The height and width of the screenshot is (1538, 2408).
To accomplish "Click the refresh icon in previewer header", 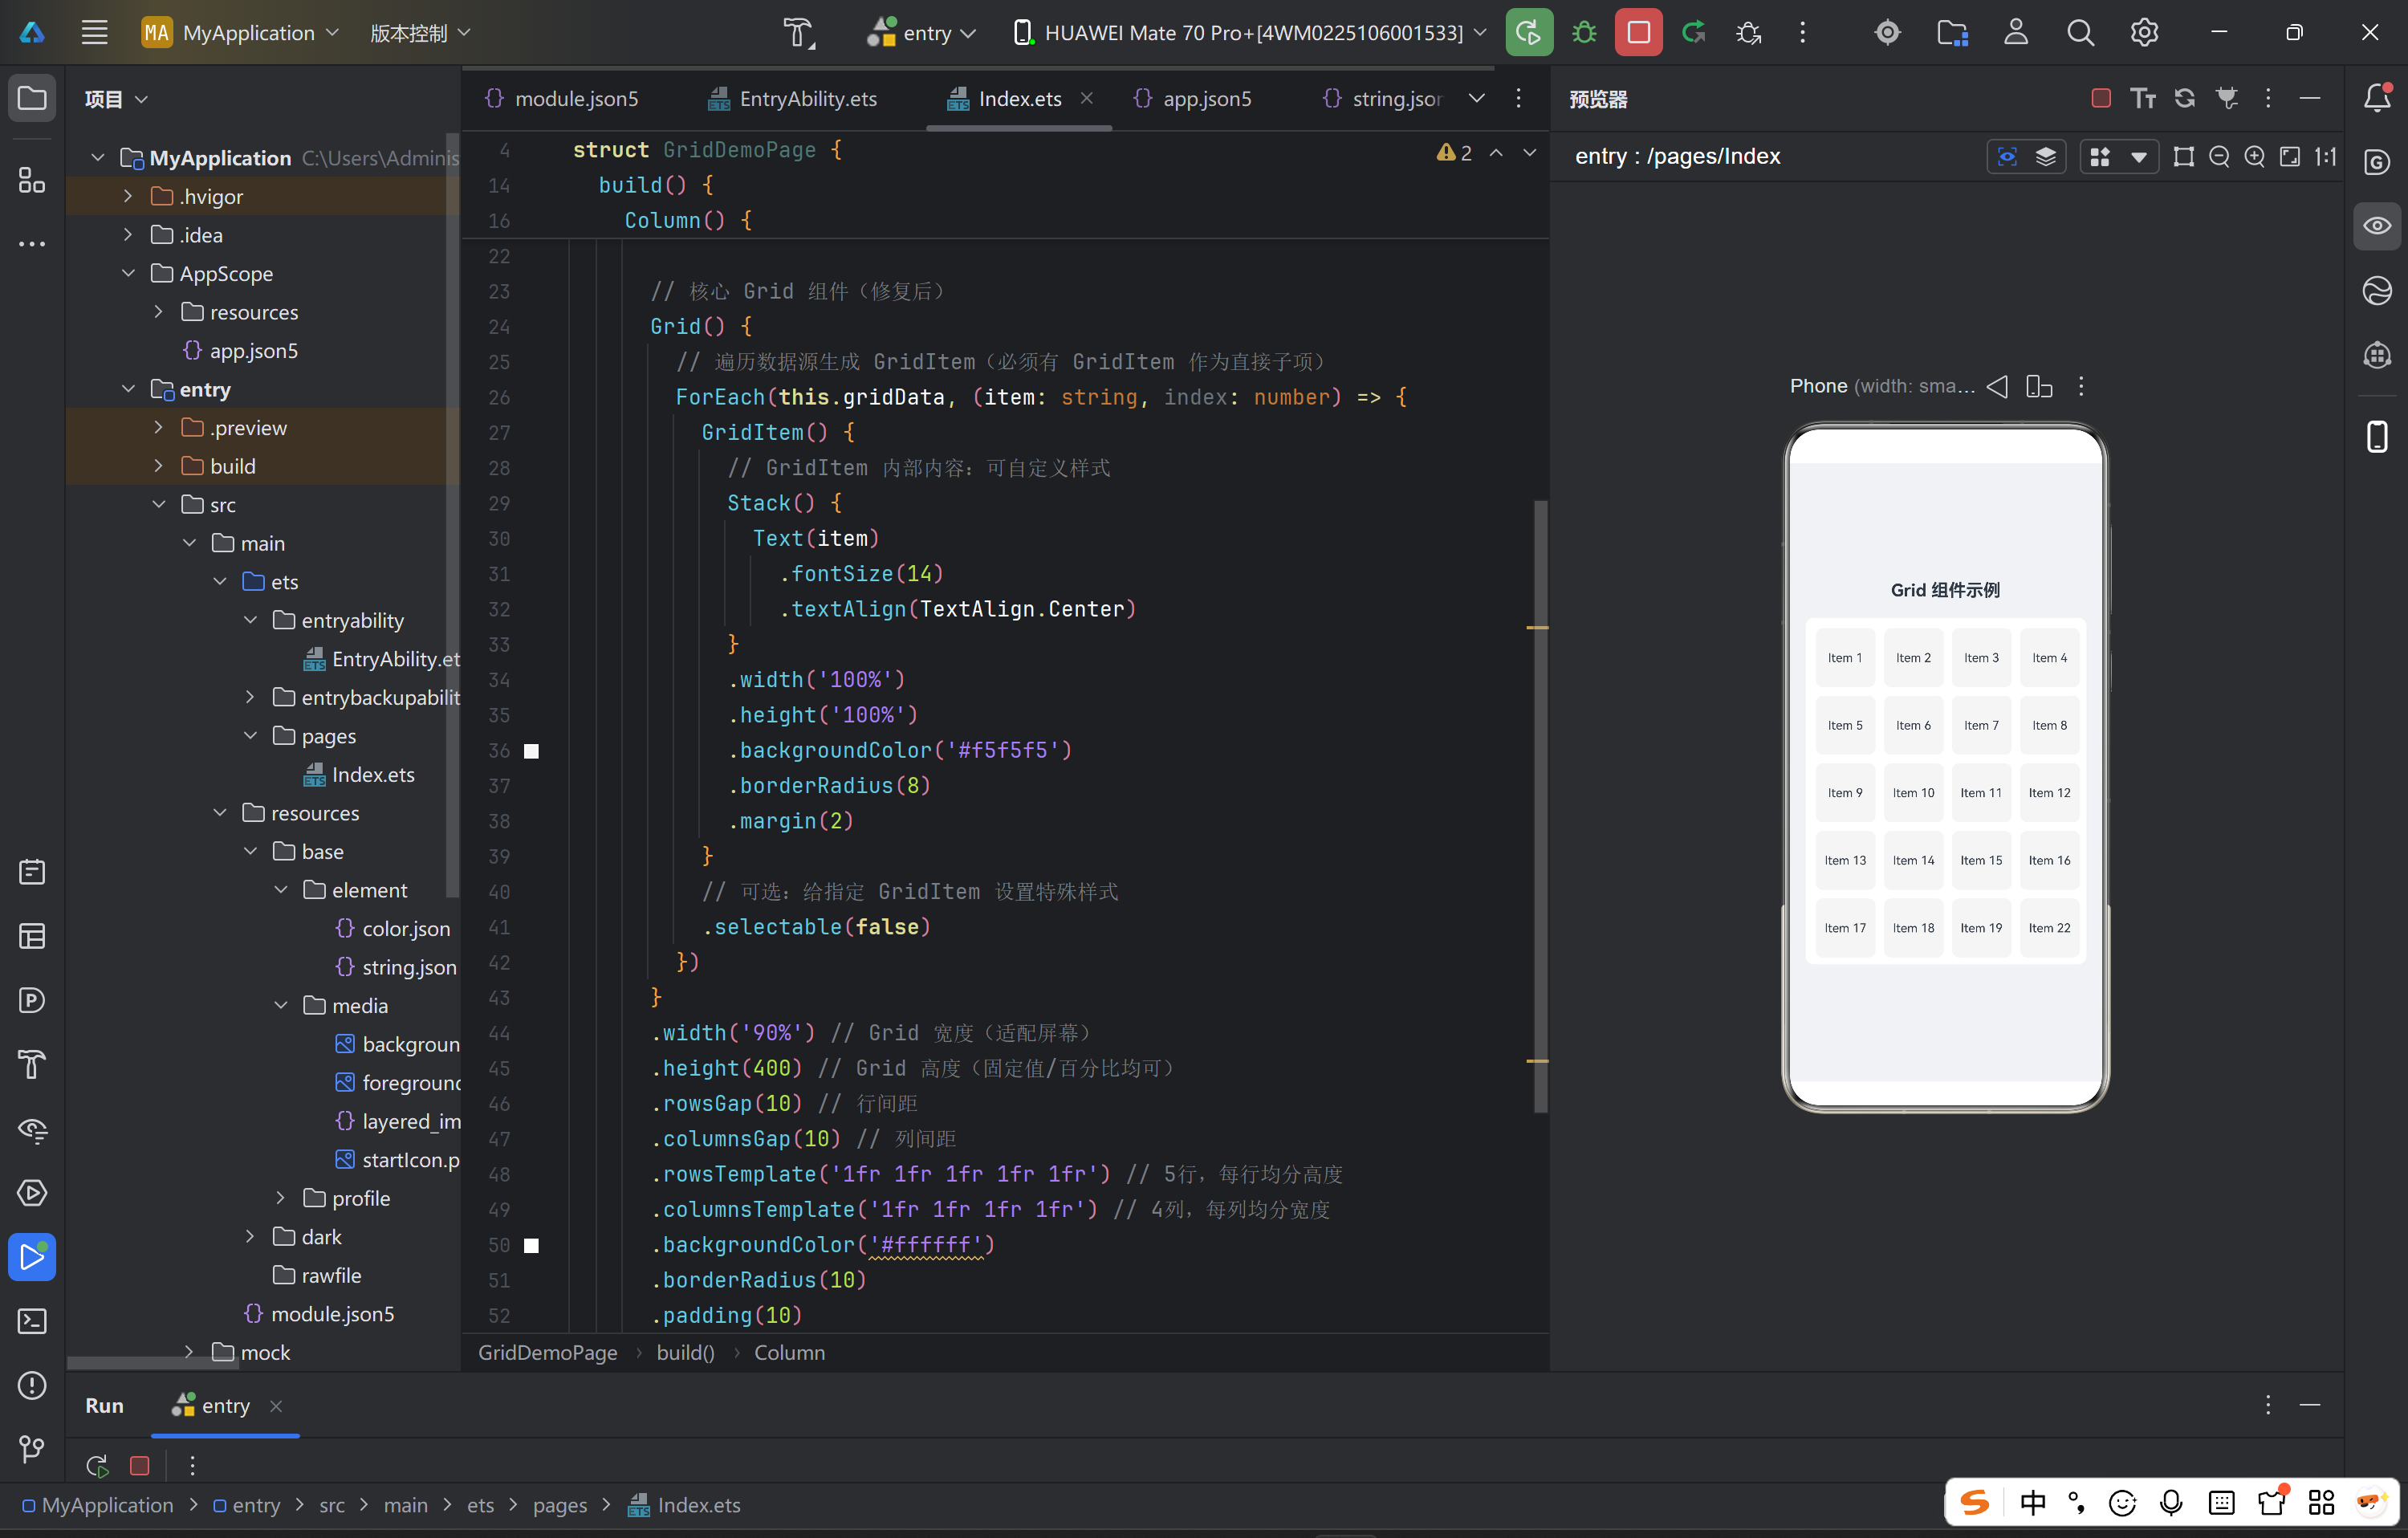I will click(2185, 99).
